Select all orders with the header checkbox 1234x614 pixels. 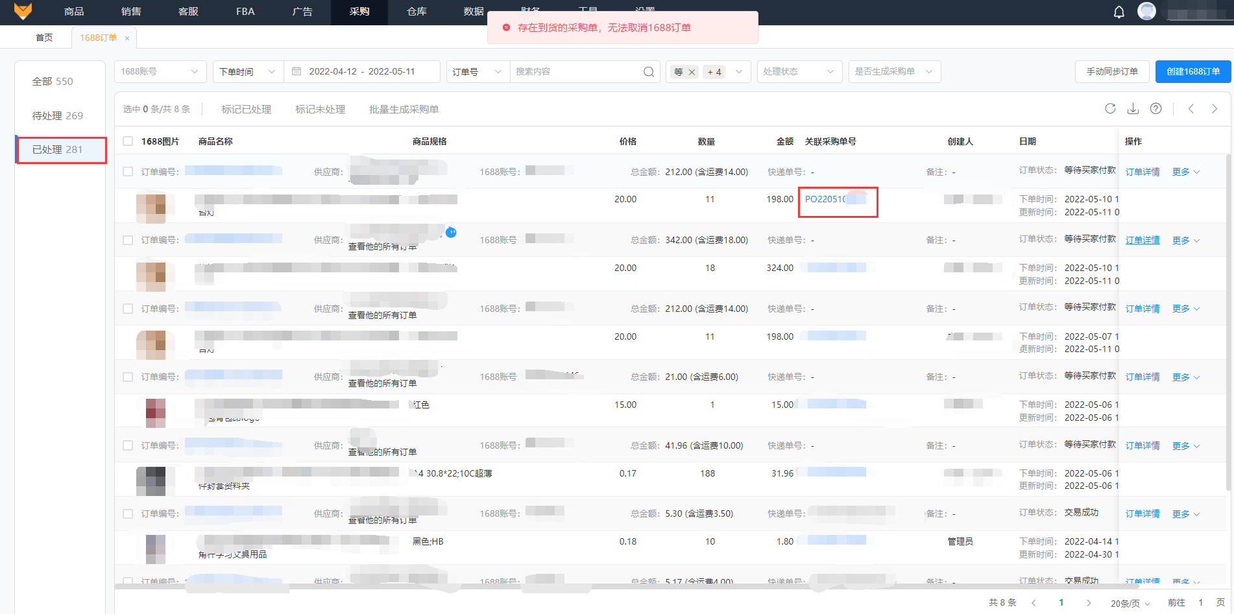point(128,141)
